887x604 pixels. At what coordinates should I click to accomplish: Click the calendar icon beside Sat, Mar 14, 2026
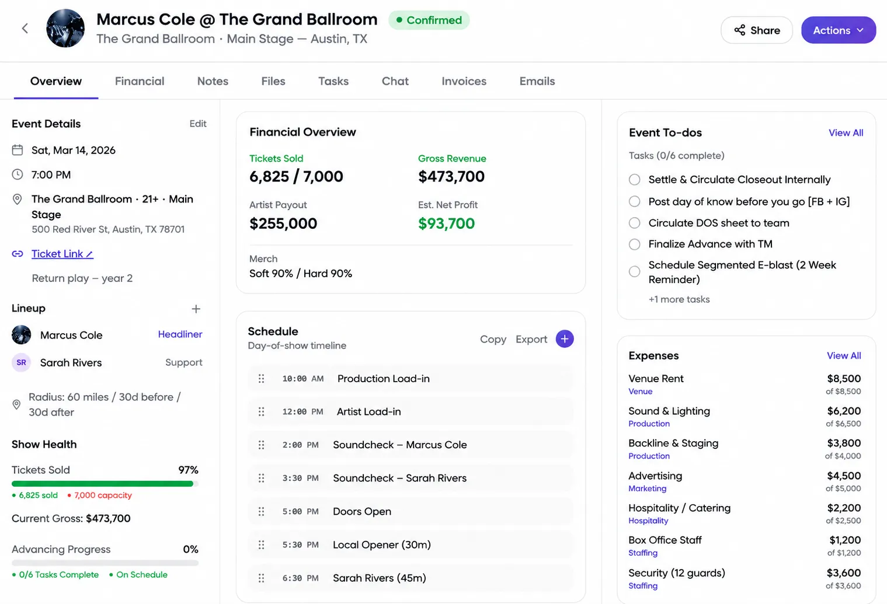pyautogui.click(x=18, y=150)
